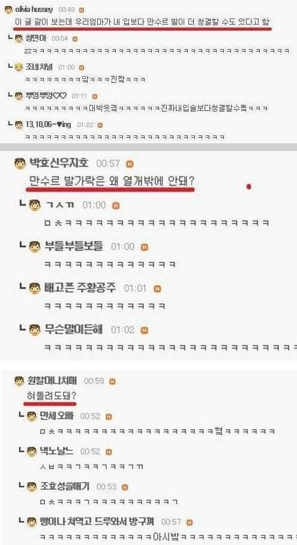Image resolution: width=297 pixels, height=545 pixels.
Task: Click the N badge beside 01:02 timestamp
Action: [145, 330]
